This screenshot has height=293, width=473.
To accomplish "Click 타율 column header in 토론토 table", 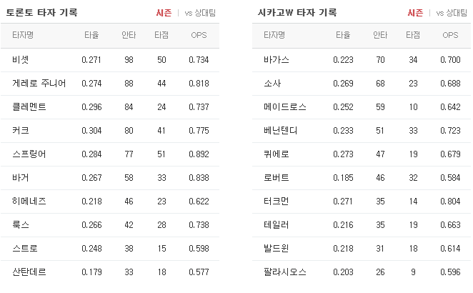I will 91,35.
